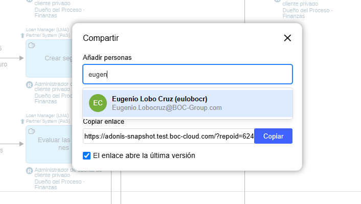Click the Añadir personas search field
This screenshot has width=361, height=204.
(188, 74)
